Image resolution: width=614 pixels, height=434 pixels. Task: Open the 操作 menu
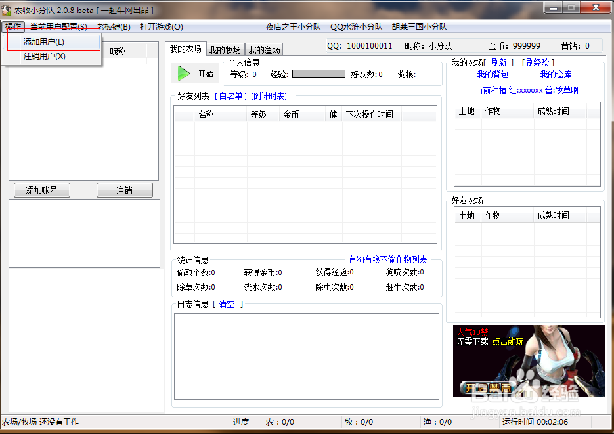(13, 27)
